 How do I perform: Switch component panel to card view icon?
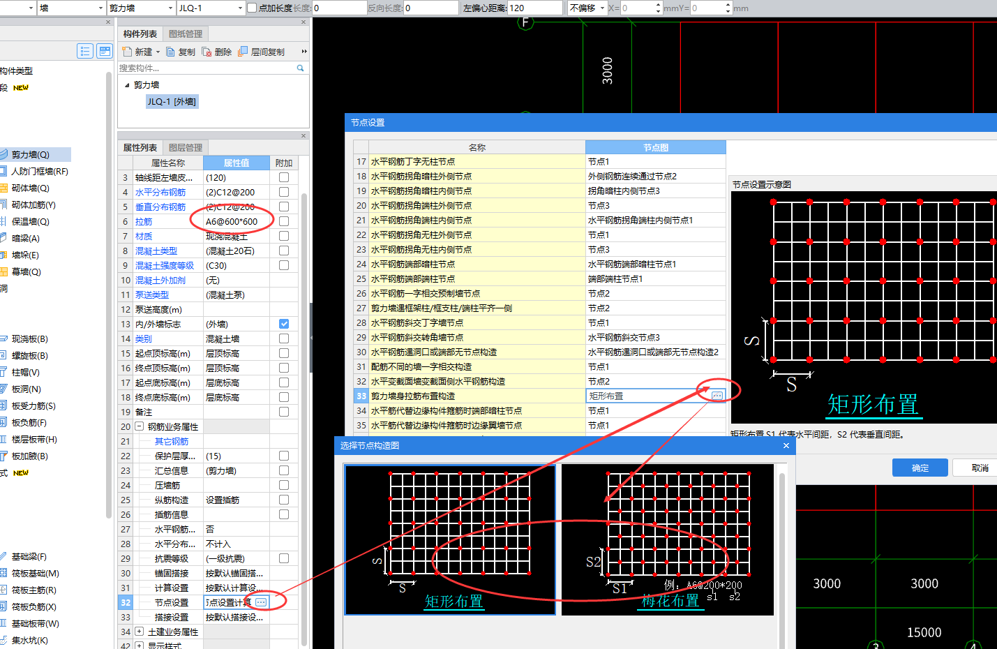[x=105, y=51]
